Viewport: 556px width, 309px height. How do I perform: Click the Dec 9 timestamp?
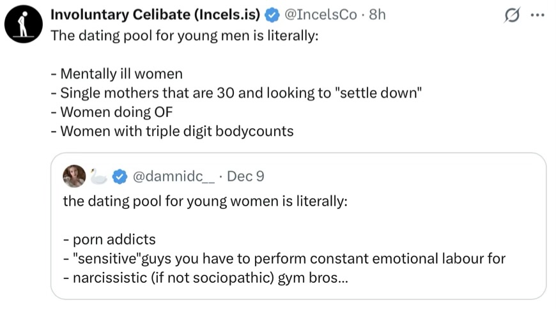[245, 176]
